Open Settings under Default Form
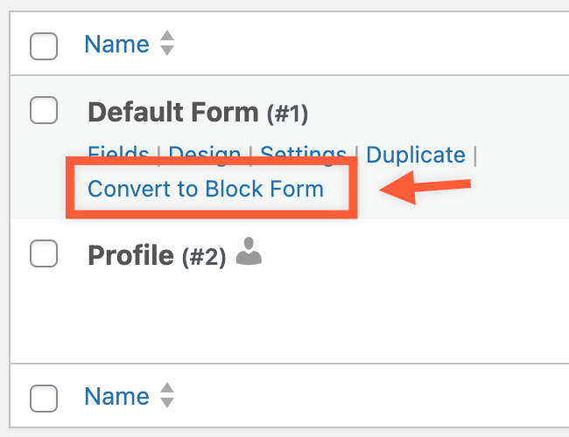 click(303, 156)
